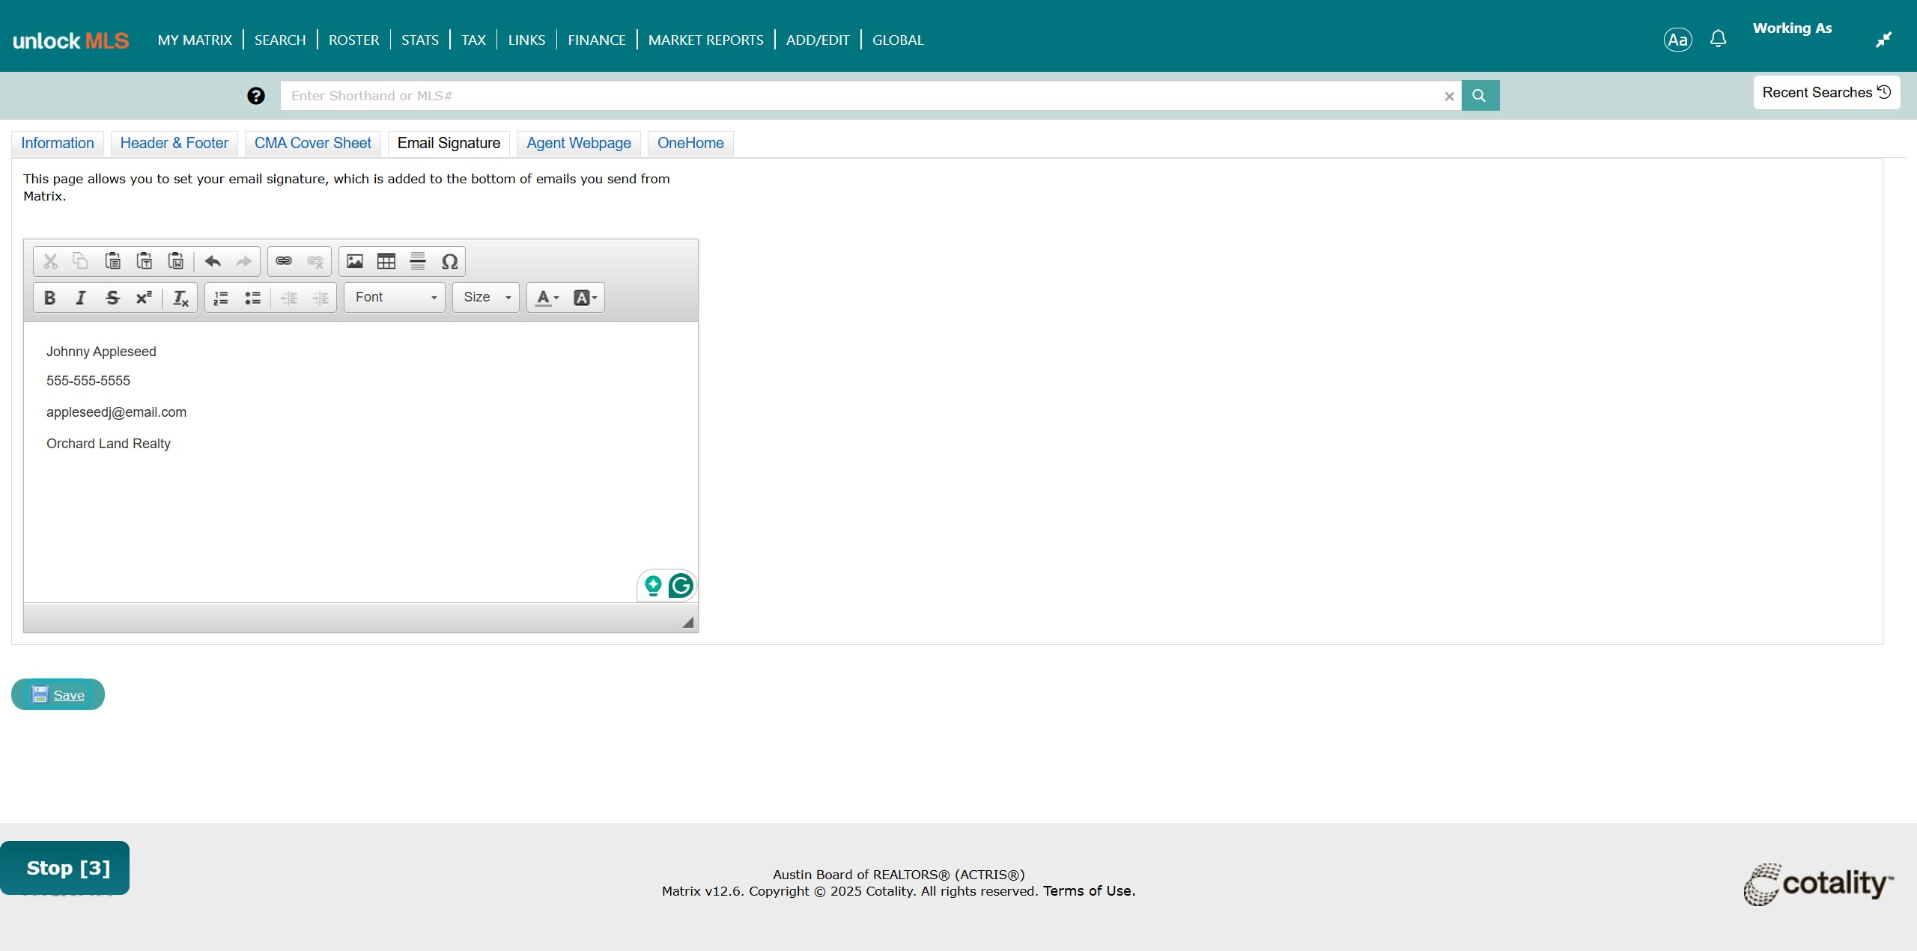This screenshot has width=1917, height=951.
Task: Open the GLOBAL menu
Action: point(898,40)
